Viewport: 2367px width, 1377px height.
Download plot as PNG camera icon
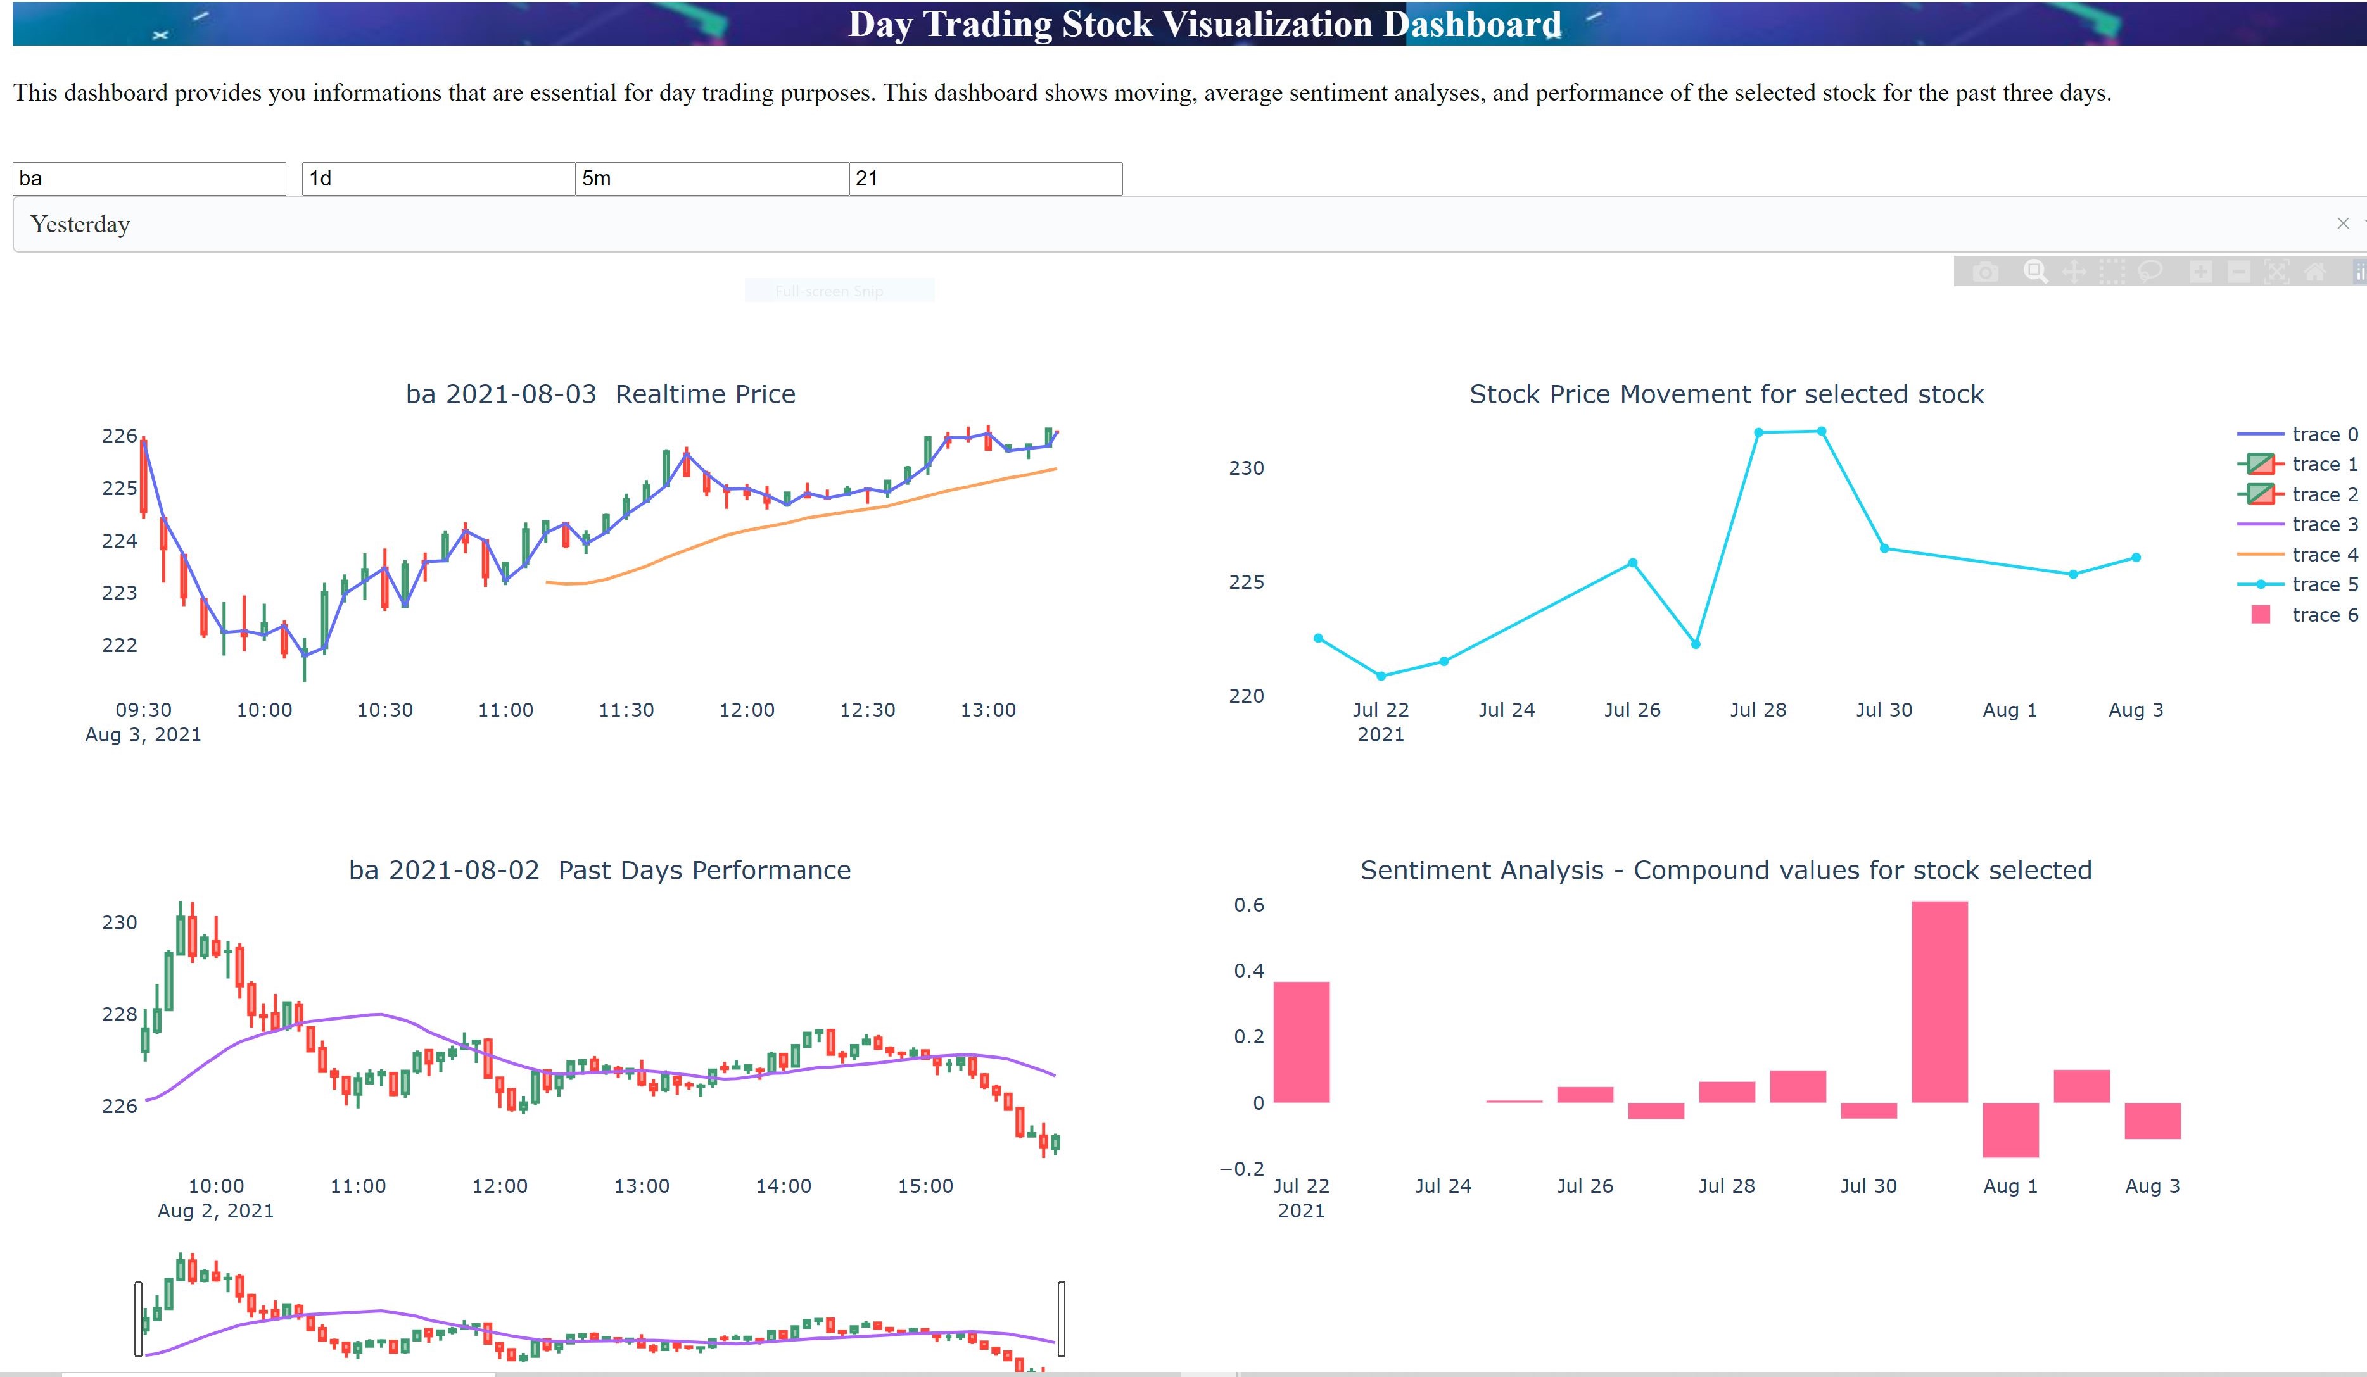(1984, 272)
